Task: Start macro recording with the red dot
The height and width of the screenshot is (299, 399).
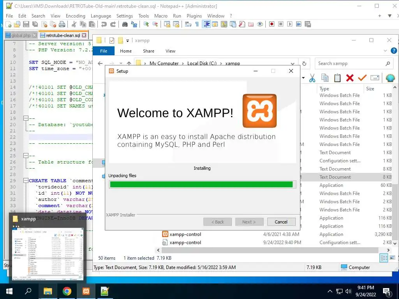Action: pyautogui.click(x=272, y=24)
